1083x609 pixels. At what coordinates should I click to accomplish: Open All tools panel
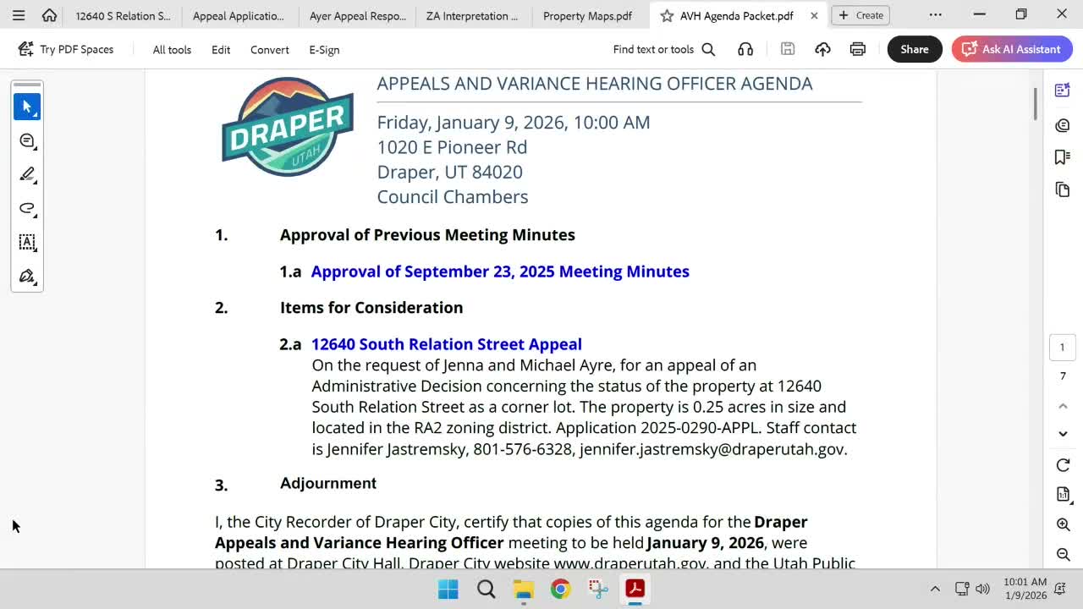(172, 50)
